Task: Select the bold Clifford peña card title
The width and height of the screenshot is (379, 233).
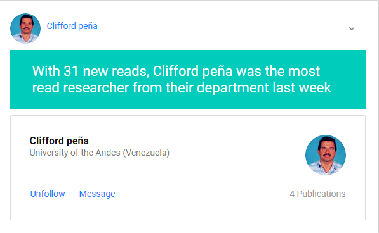Action: (59, 141)
